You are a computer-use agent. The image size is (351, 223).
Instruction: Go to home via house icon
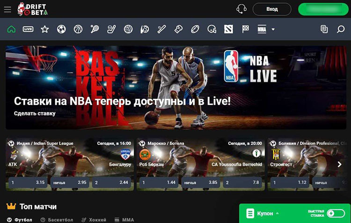11,29
